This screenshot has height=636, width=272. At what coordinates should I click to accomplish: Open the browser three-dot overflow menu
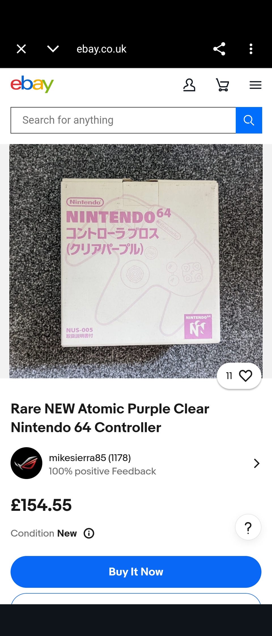[x=251, y=49]
